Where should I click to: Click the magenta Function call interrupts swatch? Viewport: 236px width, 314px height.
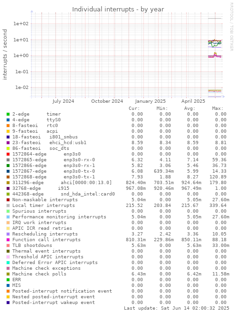[x=8, y=240]
